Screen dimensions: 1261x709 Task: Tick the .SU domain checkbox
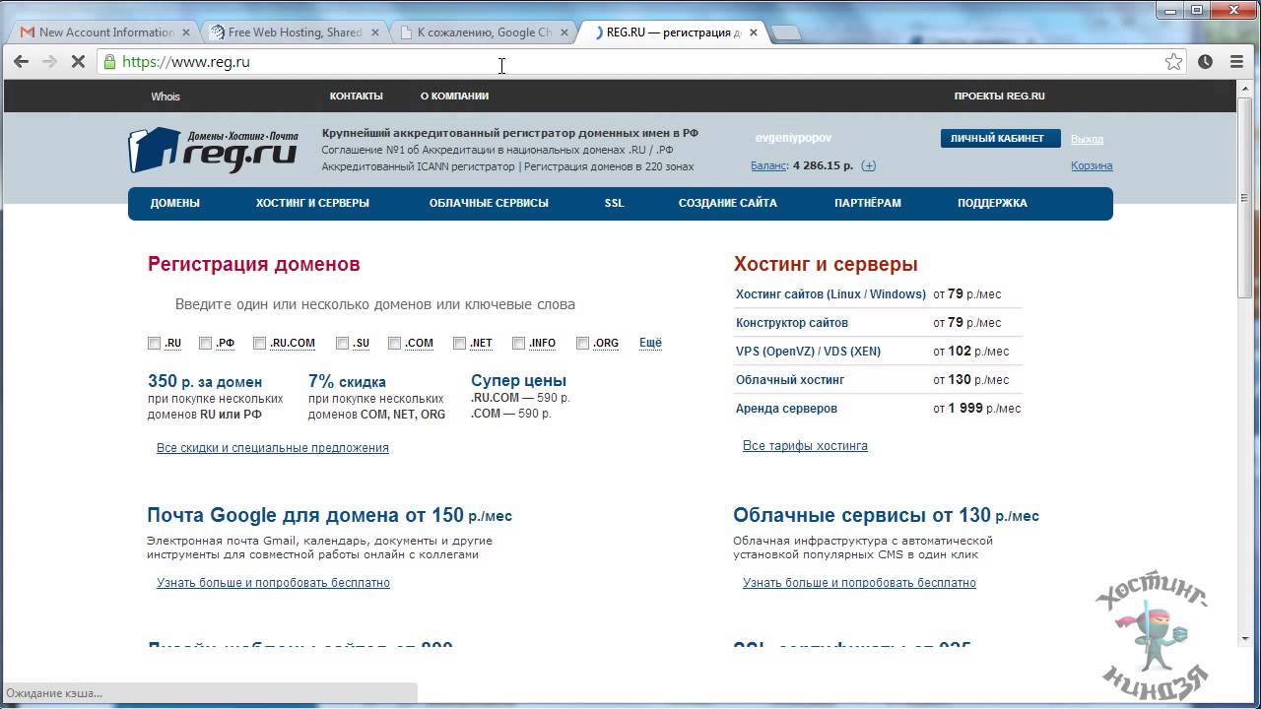pyautogui.click(x=342, y=343)
